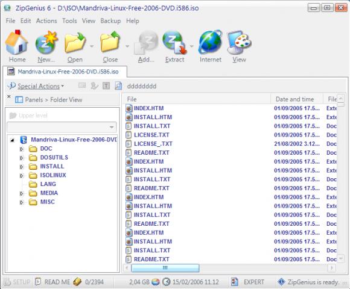Click the View palette icon
Image resolution: width=350 pixels, height=289 pixels.
coord(239,42)
